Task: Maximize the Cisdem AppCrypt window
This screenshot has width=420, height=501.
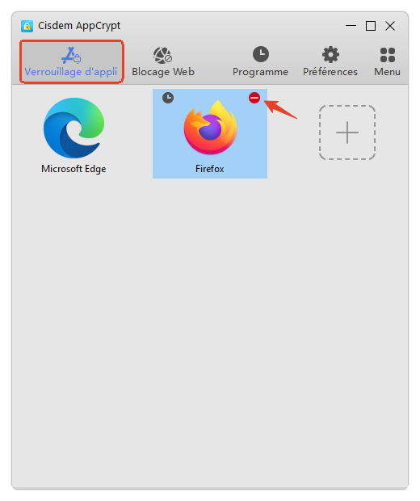Action: [371, 26]
